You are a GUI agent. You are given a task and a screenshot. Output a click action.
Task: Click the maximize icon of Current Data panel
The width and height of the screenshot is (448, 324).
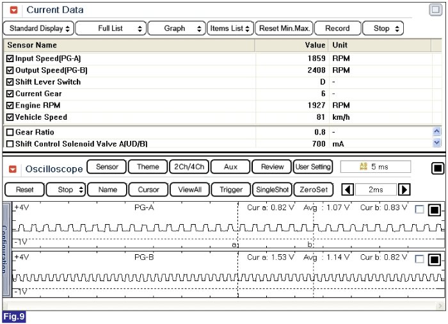(x=436, y=10)
